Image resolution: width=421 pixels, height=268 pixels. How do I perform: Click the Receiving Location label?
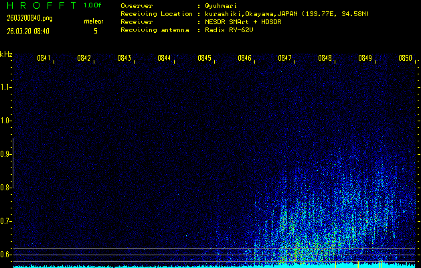pyautogui.click(x=157, y=14)
